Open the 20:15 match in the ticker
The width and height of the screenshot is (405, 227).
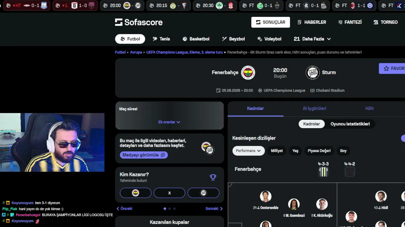pos(169,5)
